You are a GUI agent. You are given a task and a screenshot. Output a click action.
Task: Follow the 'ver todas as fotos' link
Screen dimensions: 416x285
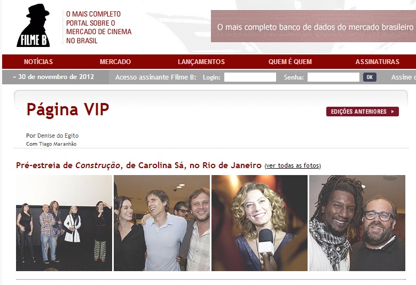[293, 165]
